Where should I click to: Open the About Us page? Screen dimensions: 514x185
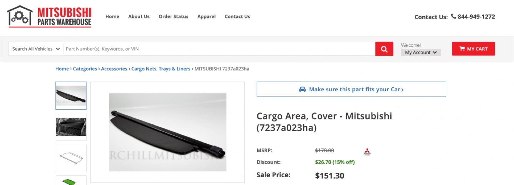pos(139,16)
